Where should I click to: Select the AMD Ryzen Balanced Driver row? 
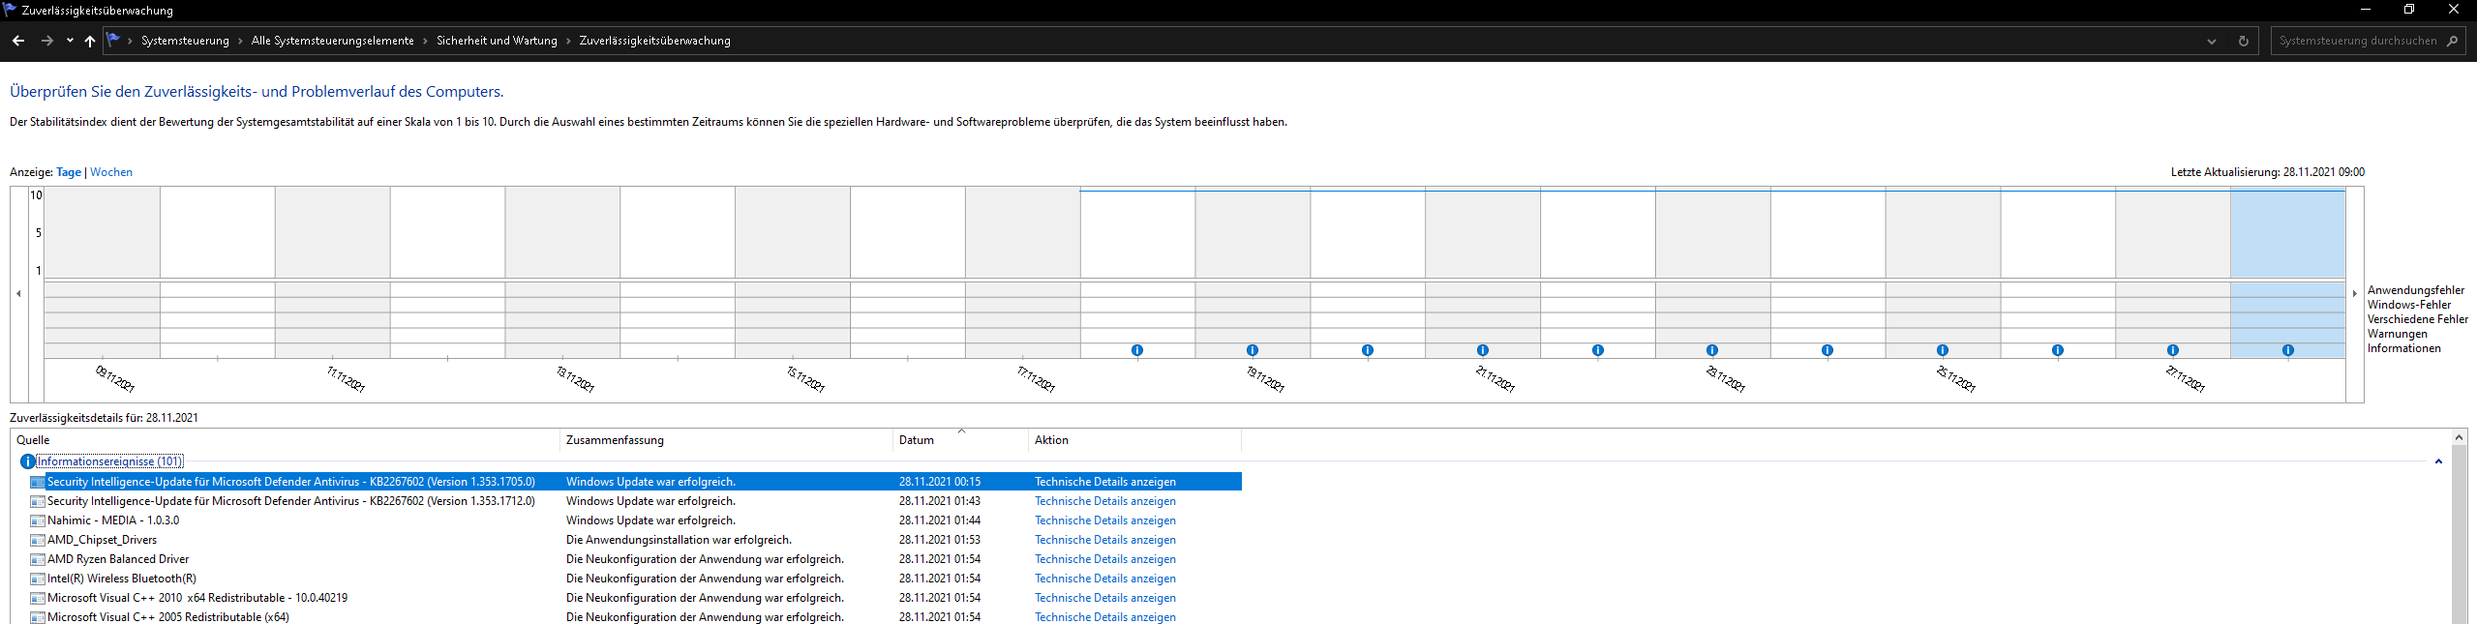click(x=635, y=559)
